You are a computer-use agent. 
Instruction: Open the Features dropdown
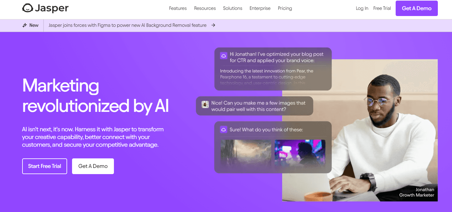(x=178, y=8)
